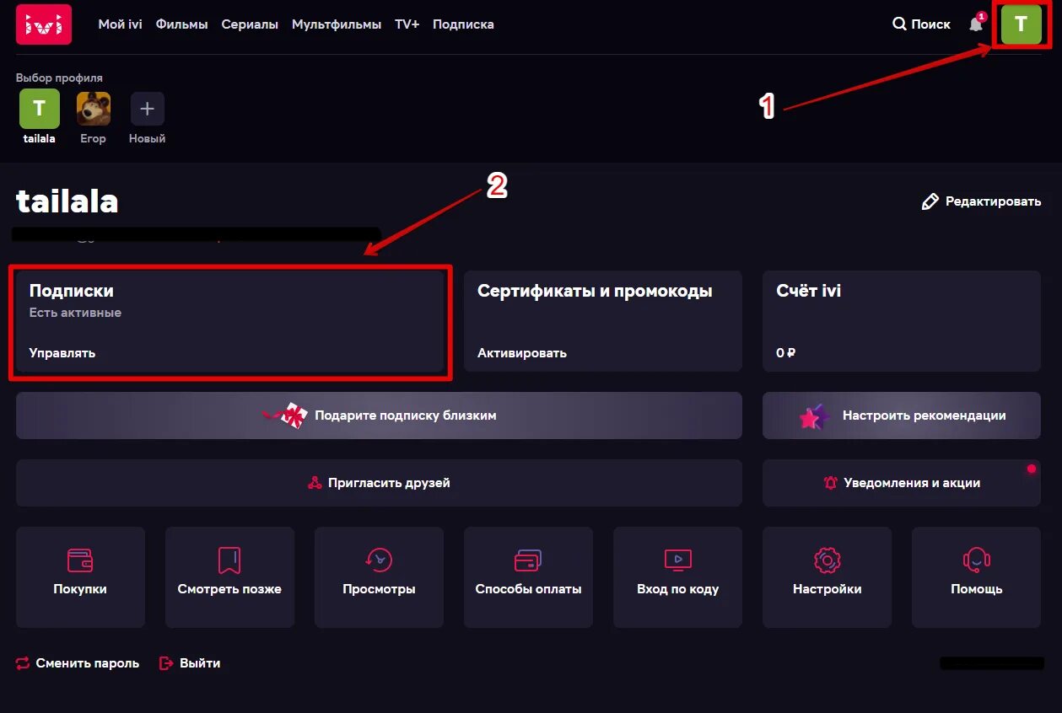The image size is (1062, 713).
Task: Add a new profile with plus icon
Action: (x=148, y=109)
